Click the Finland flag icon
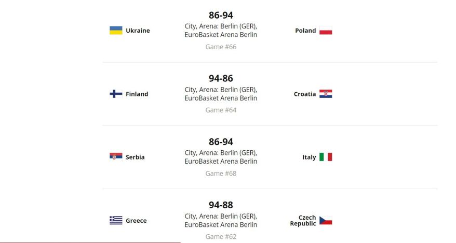This screenshot has height=243, width=456. point(116,94)
